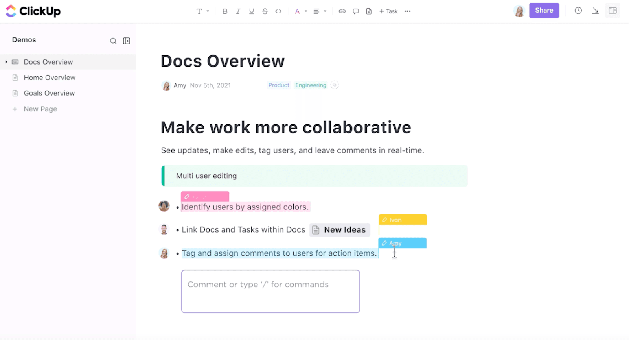This screenshot has height=340, width=629.
Task: Click the Share button
Action: pyautogui.click(x=544, y=11)
